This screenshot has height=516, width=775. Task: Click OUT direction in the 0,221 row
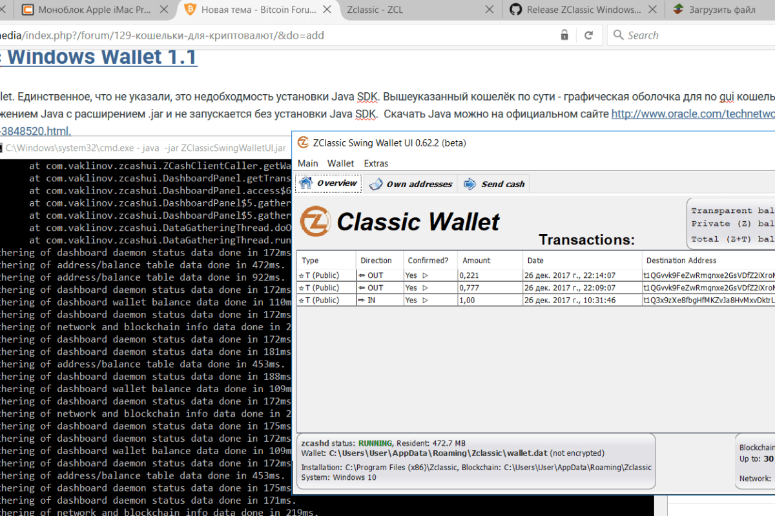380,275
